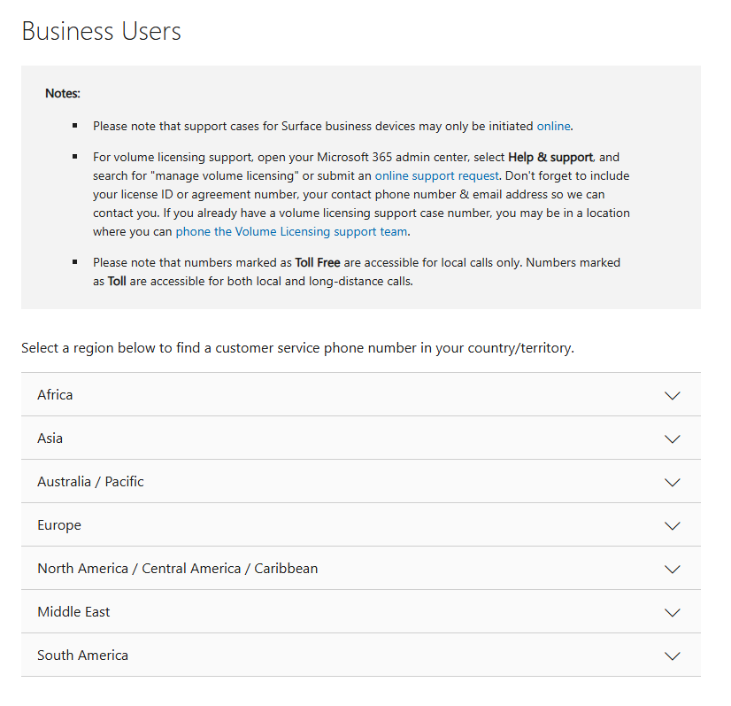Expand the Africa region label
This screenshot has height=706, width=731.
pos(55,395)
